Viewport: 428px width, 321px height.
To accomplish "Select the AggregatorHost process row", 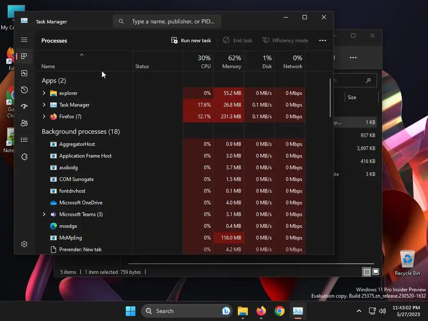I will (170, 144).
